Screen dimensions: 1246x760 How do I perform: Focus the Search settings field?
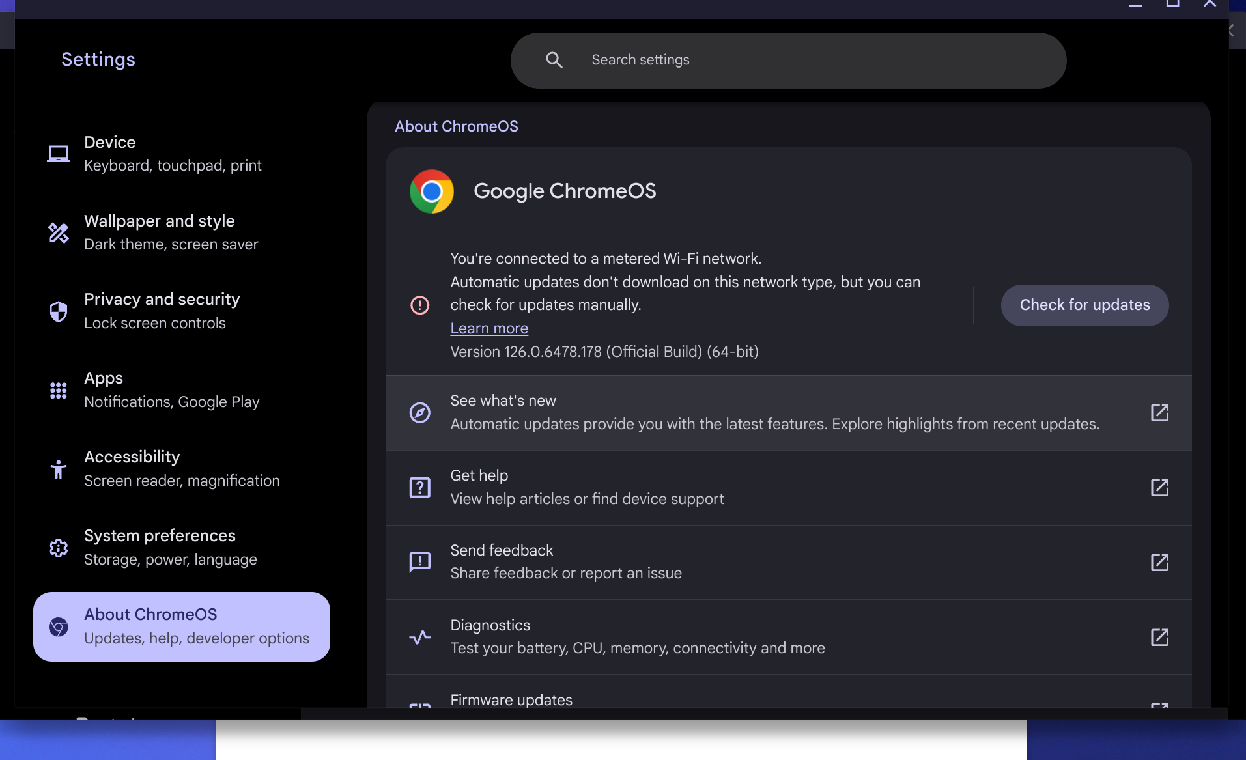coord(788,61)
